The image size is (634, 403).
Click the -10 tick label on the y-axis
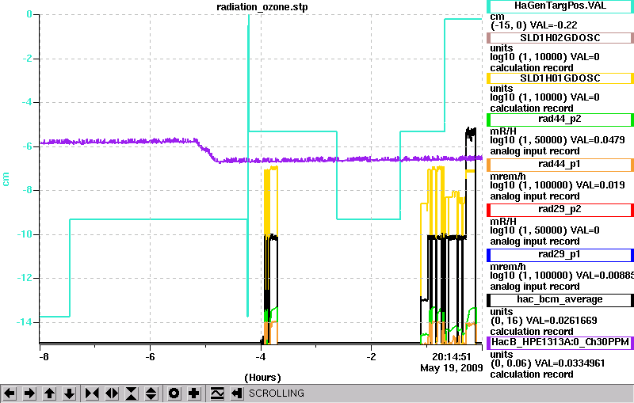click(x=25, y=234)
